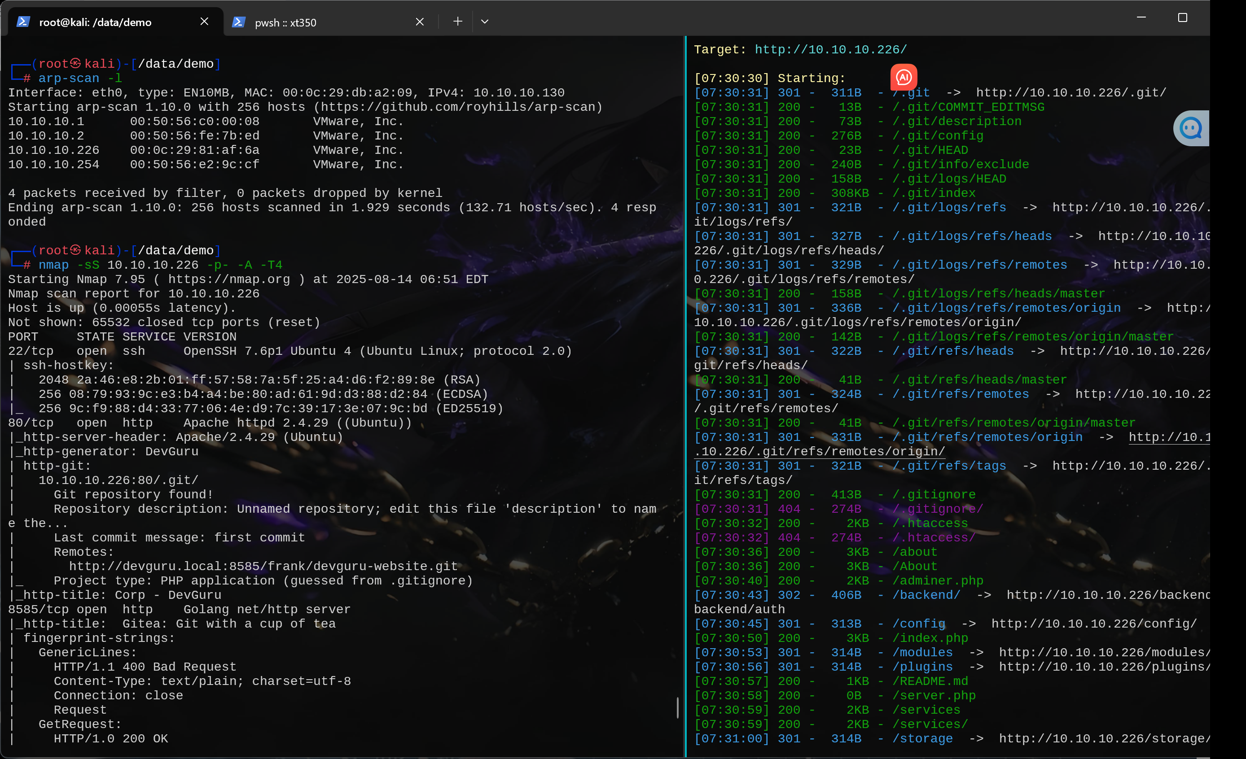The image size is (1246, 759).
Task: Switch to the "pwsh :: xt350" tab
Action: 286,22
